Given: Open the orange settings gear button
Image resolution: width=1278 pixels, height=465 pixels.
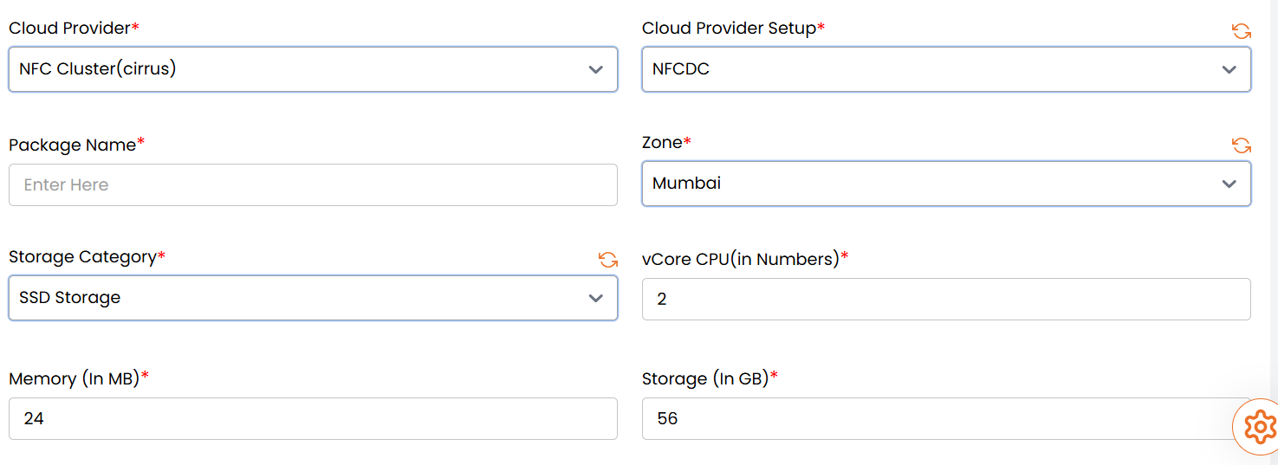Looking at the screenshot, I should click(x=1258, y=427).
